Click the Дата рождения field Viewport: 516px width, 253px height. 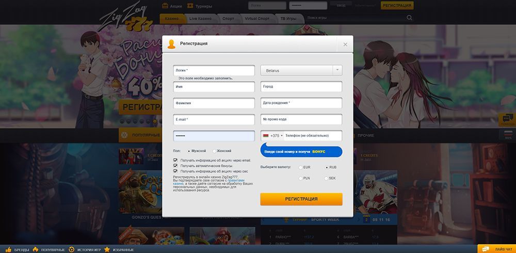[301, 103]
